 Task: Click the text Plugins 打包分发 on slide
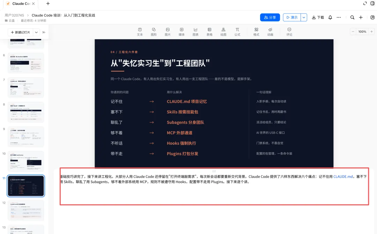[183, 153]
